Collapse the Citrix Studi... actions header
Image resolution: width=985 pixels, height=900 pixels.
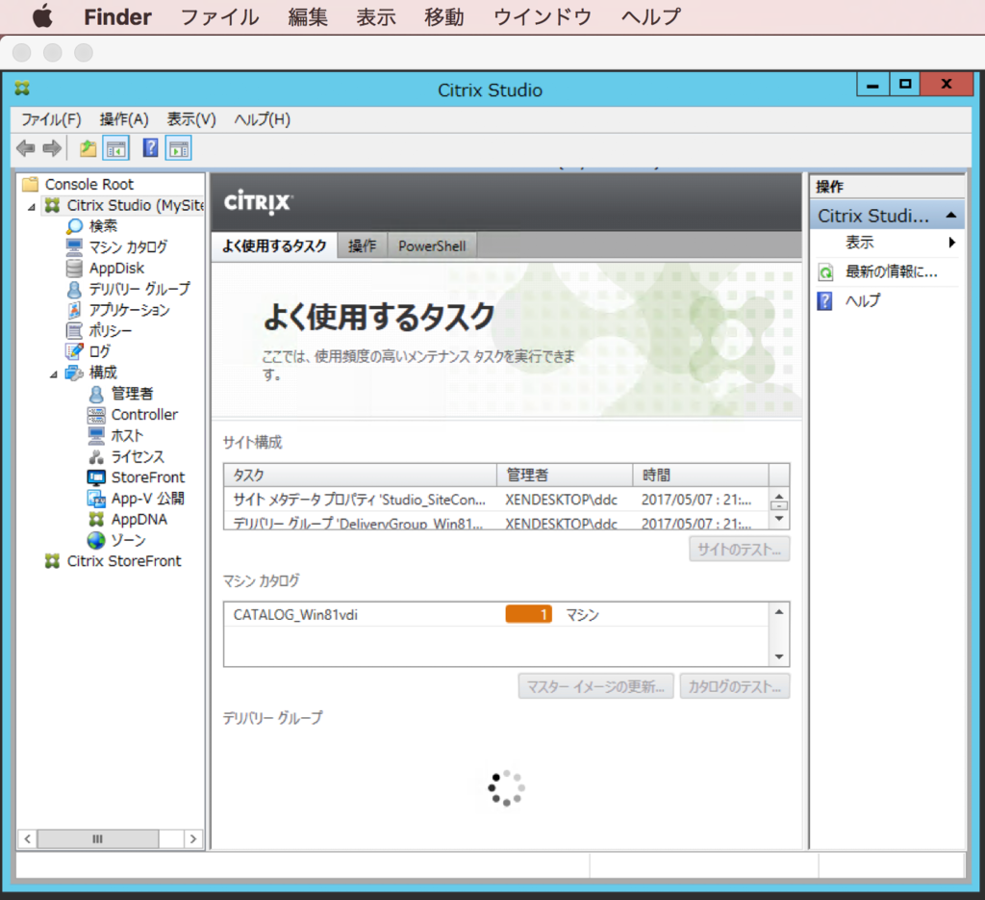click(951, 216)
